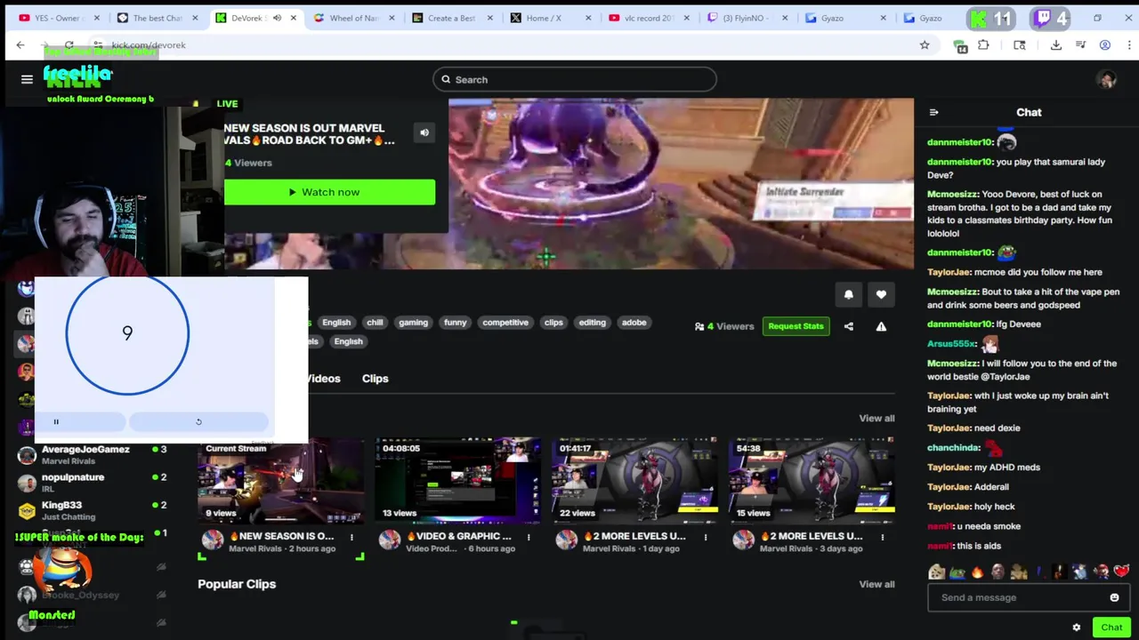Pause the countdown timer overlay
The width and height of the screenshot is (1139, 640).
[x=56, y=422]
